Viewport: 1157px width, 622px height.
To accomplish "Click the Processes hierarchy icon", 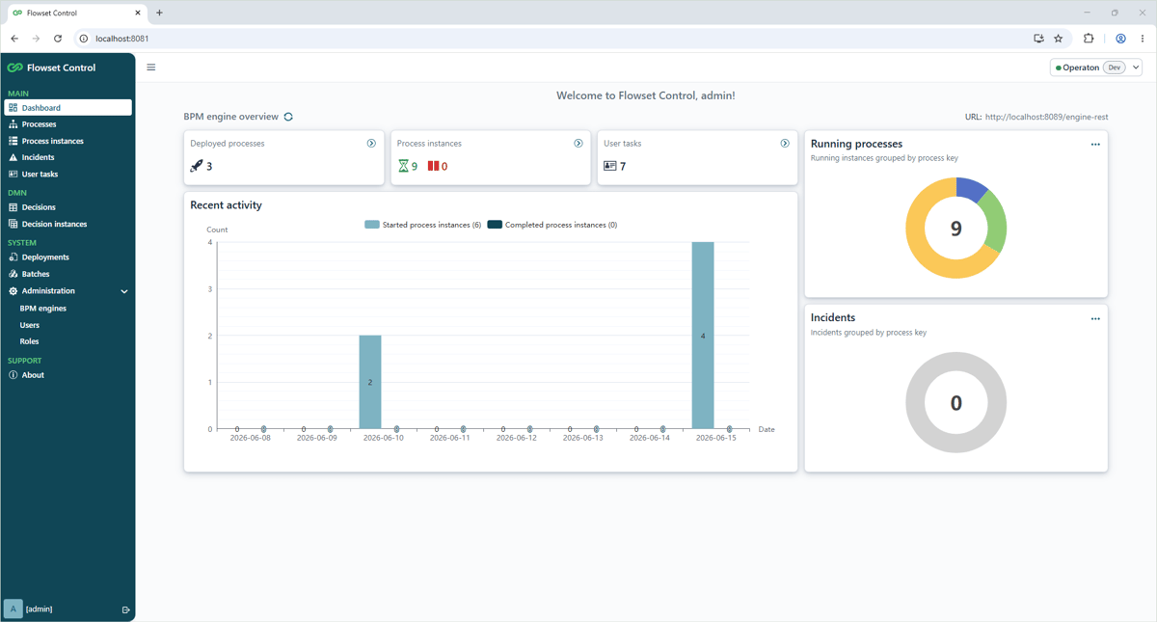I will [13, 124].
